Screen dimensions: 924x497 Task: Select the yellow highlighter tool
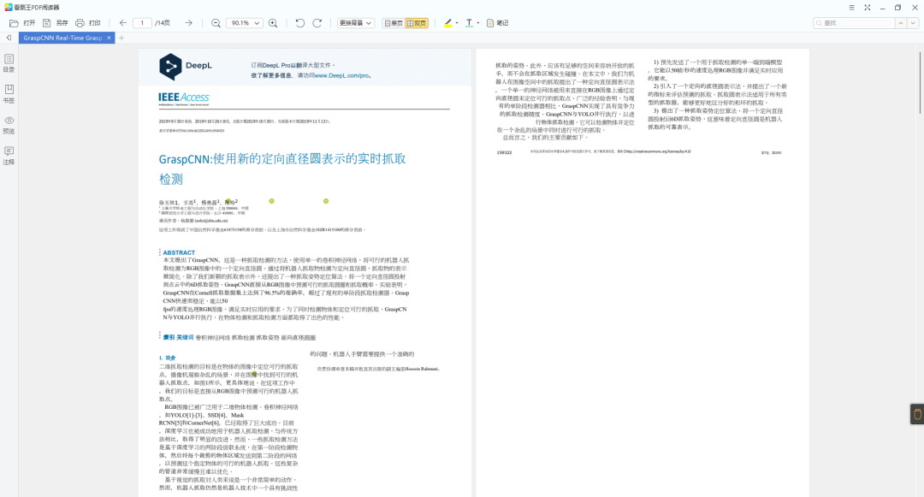447,23
